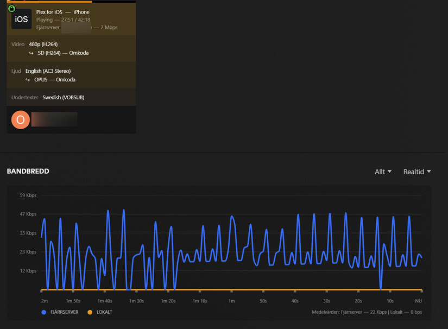Click 'Plex for iOS — iPhone' session title
This screenshot has width=448, height=329.
pos(62,12)
